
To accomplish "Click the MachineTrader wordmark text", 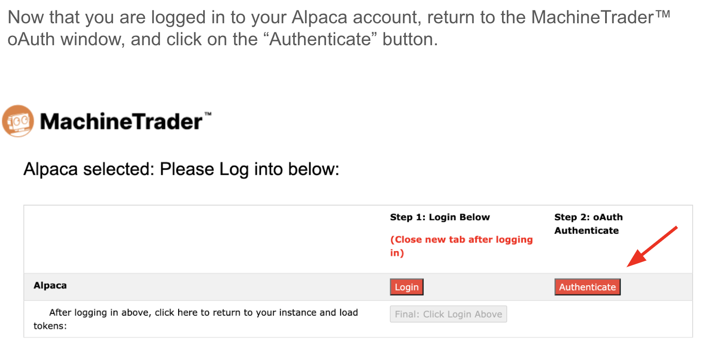I will point(121,122).
